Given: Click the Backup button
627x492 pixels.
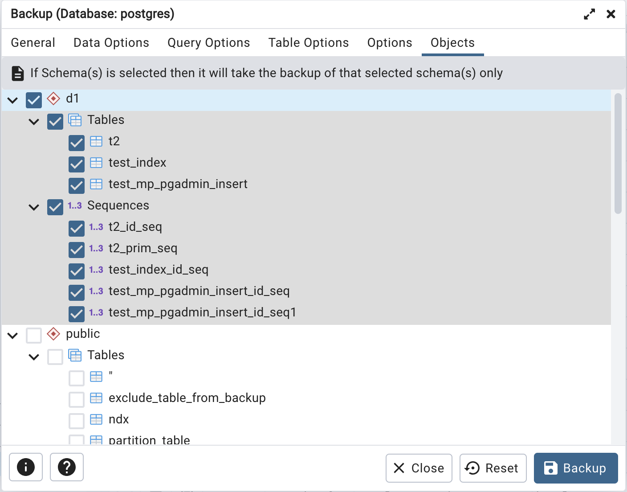Looking at the screenshot, I should pyautogui.click(x=576, y=468).
